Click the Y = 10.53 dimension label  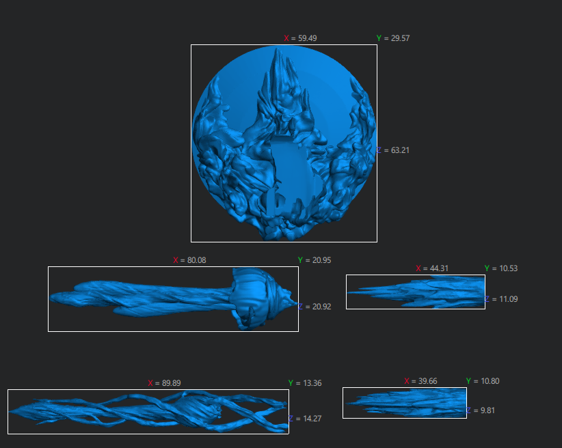pos(500,268)
